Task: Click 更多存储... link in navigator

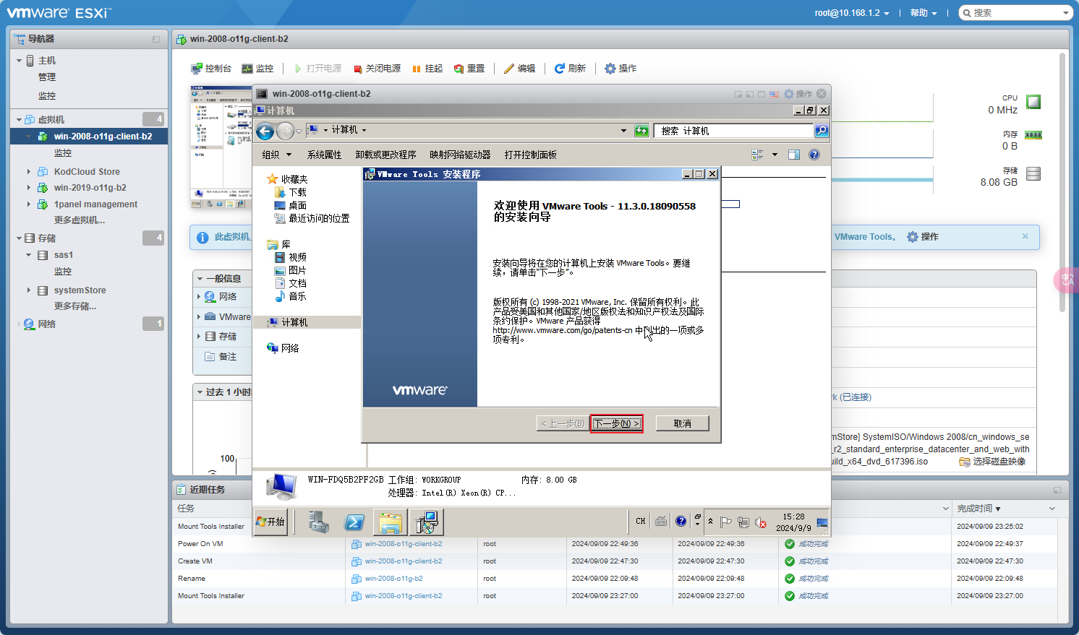Action: (x=75, y=306)
